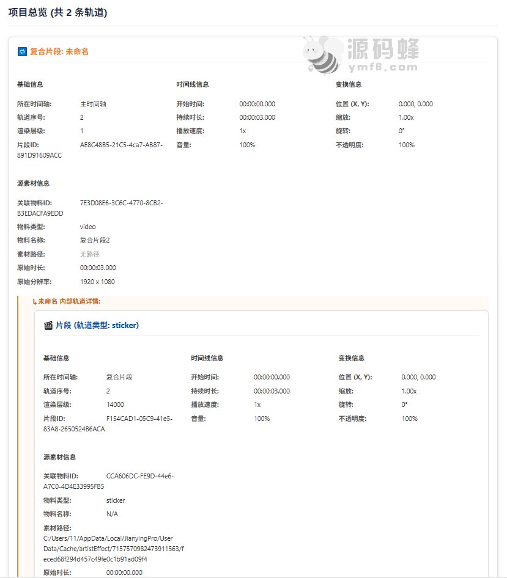Click the sticker original duration '00:00:00.000'
Viewport: 507px width, 578px height.
pyautogui.click(x=124, y=573)
